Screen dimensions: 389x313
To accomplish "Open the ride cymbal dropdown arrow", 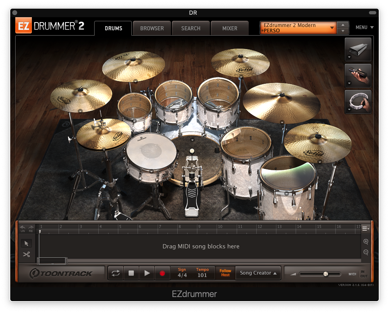I will [282, 122].
